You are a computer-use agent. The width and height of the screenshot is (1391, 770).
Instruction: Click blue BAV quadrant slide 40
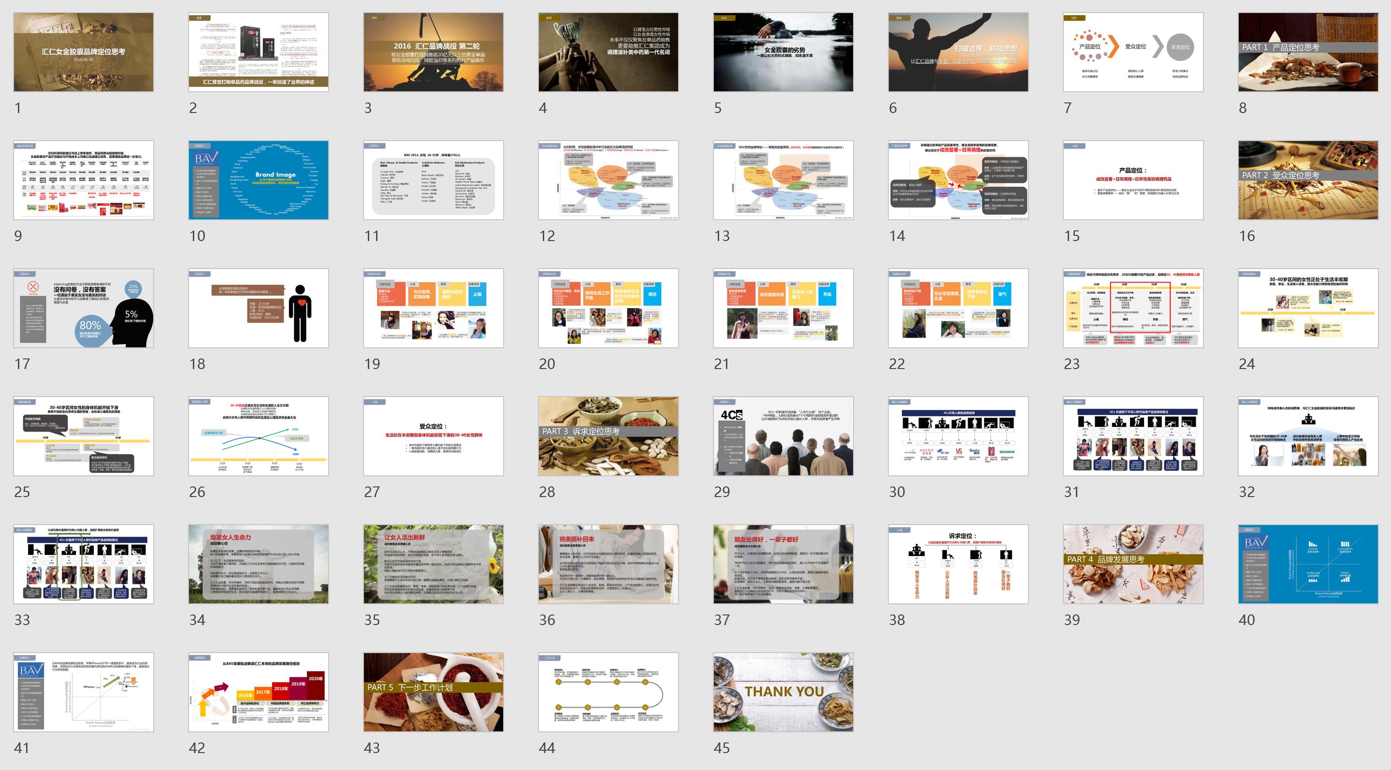point(1308,563)
